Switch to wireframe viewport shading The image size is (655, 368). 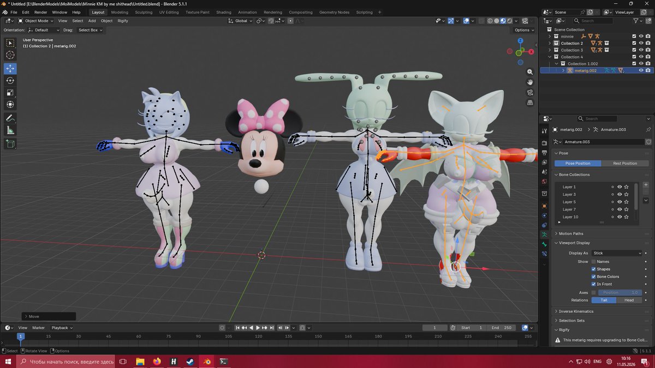tap(489, 21)
